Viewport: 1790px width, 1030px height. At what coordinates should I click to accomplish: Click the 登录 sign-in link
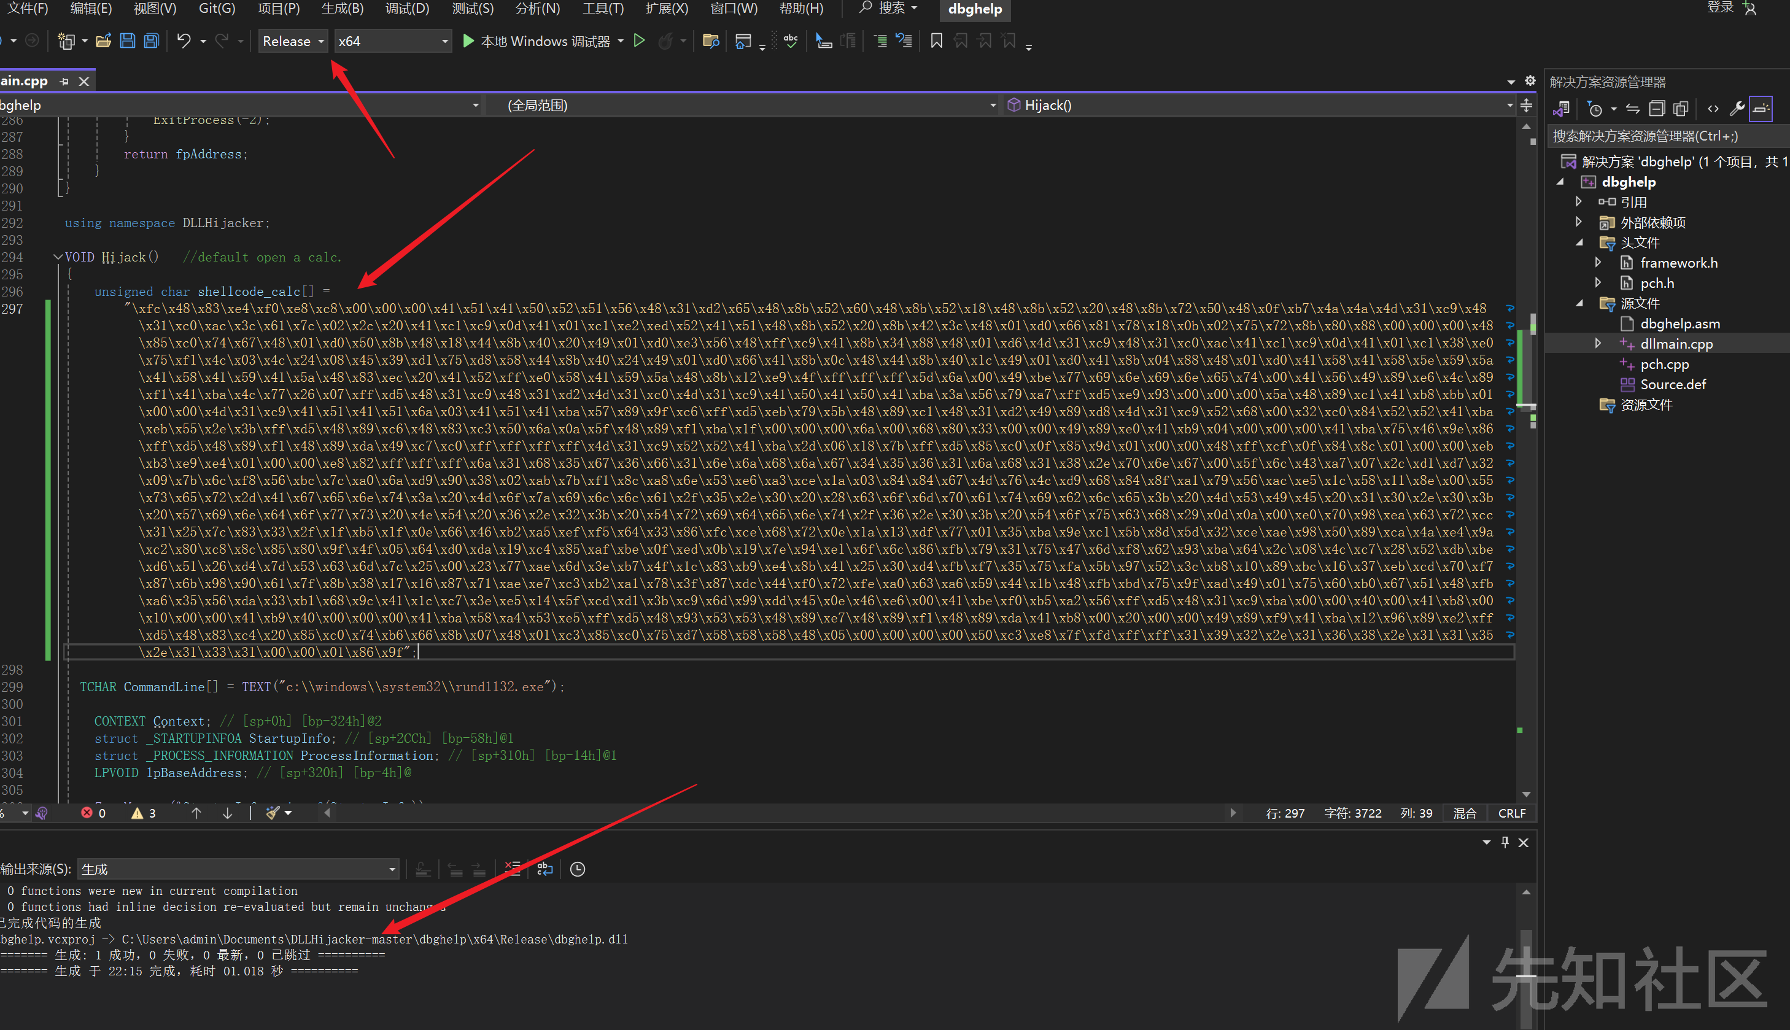(1719, 8)
